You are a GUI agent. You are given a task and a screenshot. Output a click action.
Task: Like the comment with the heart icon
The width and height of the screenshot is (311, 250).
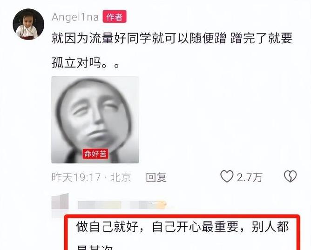click(227, 176)
